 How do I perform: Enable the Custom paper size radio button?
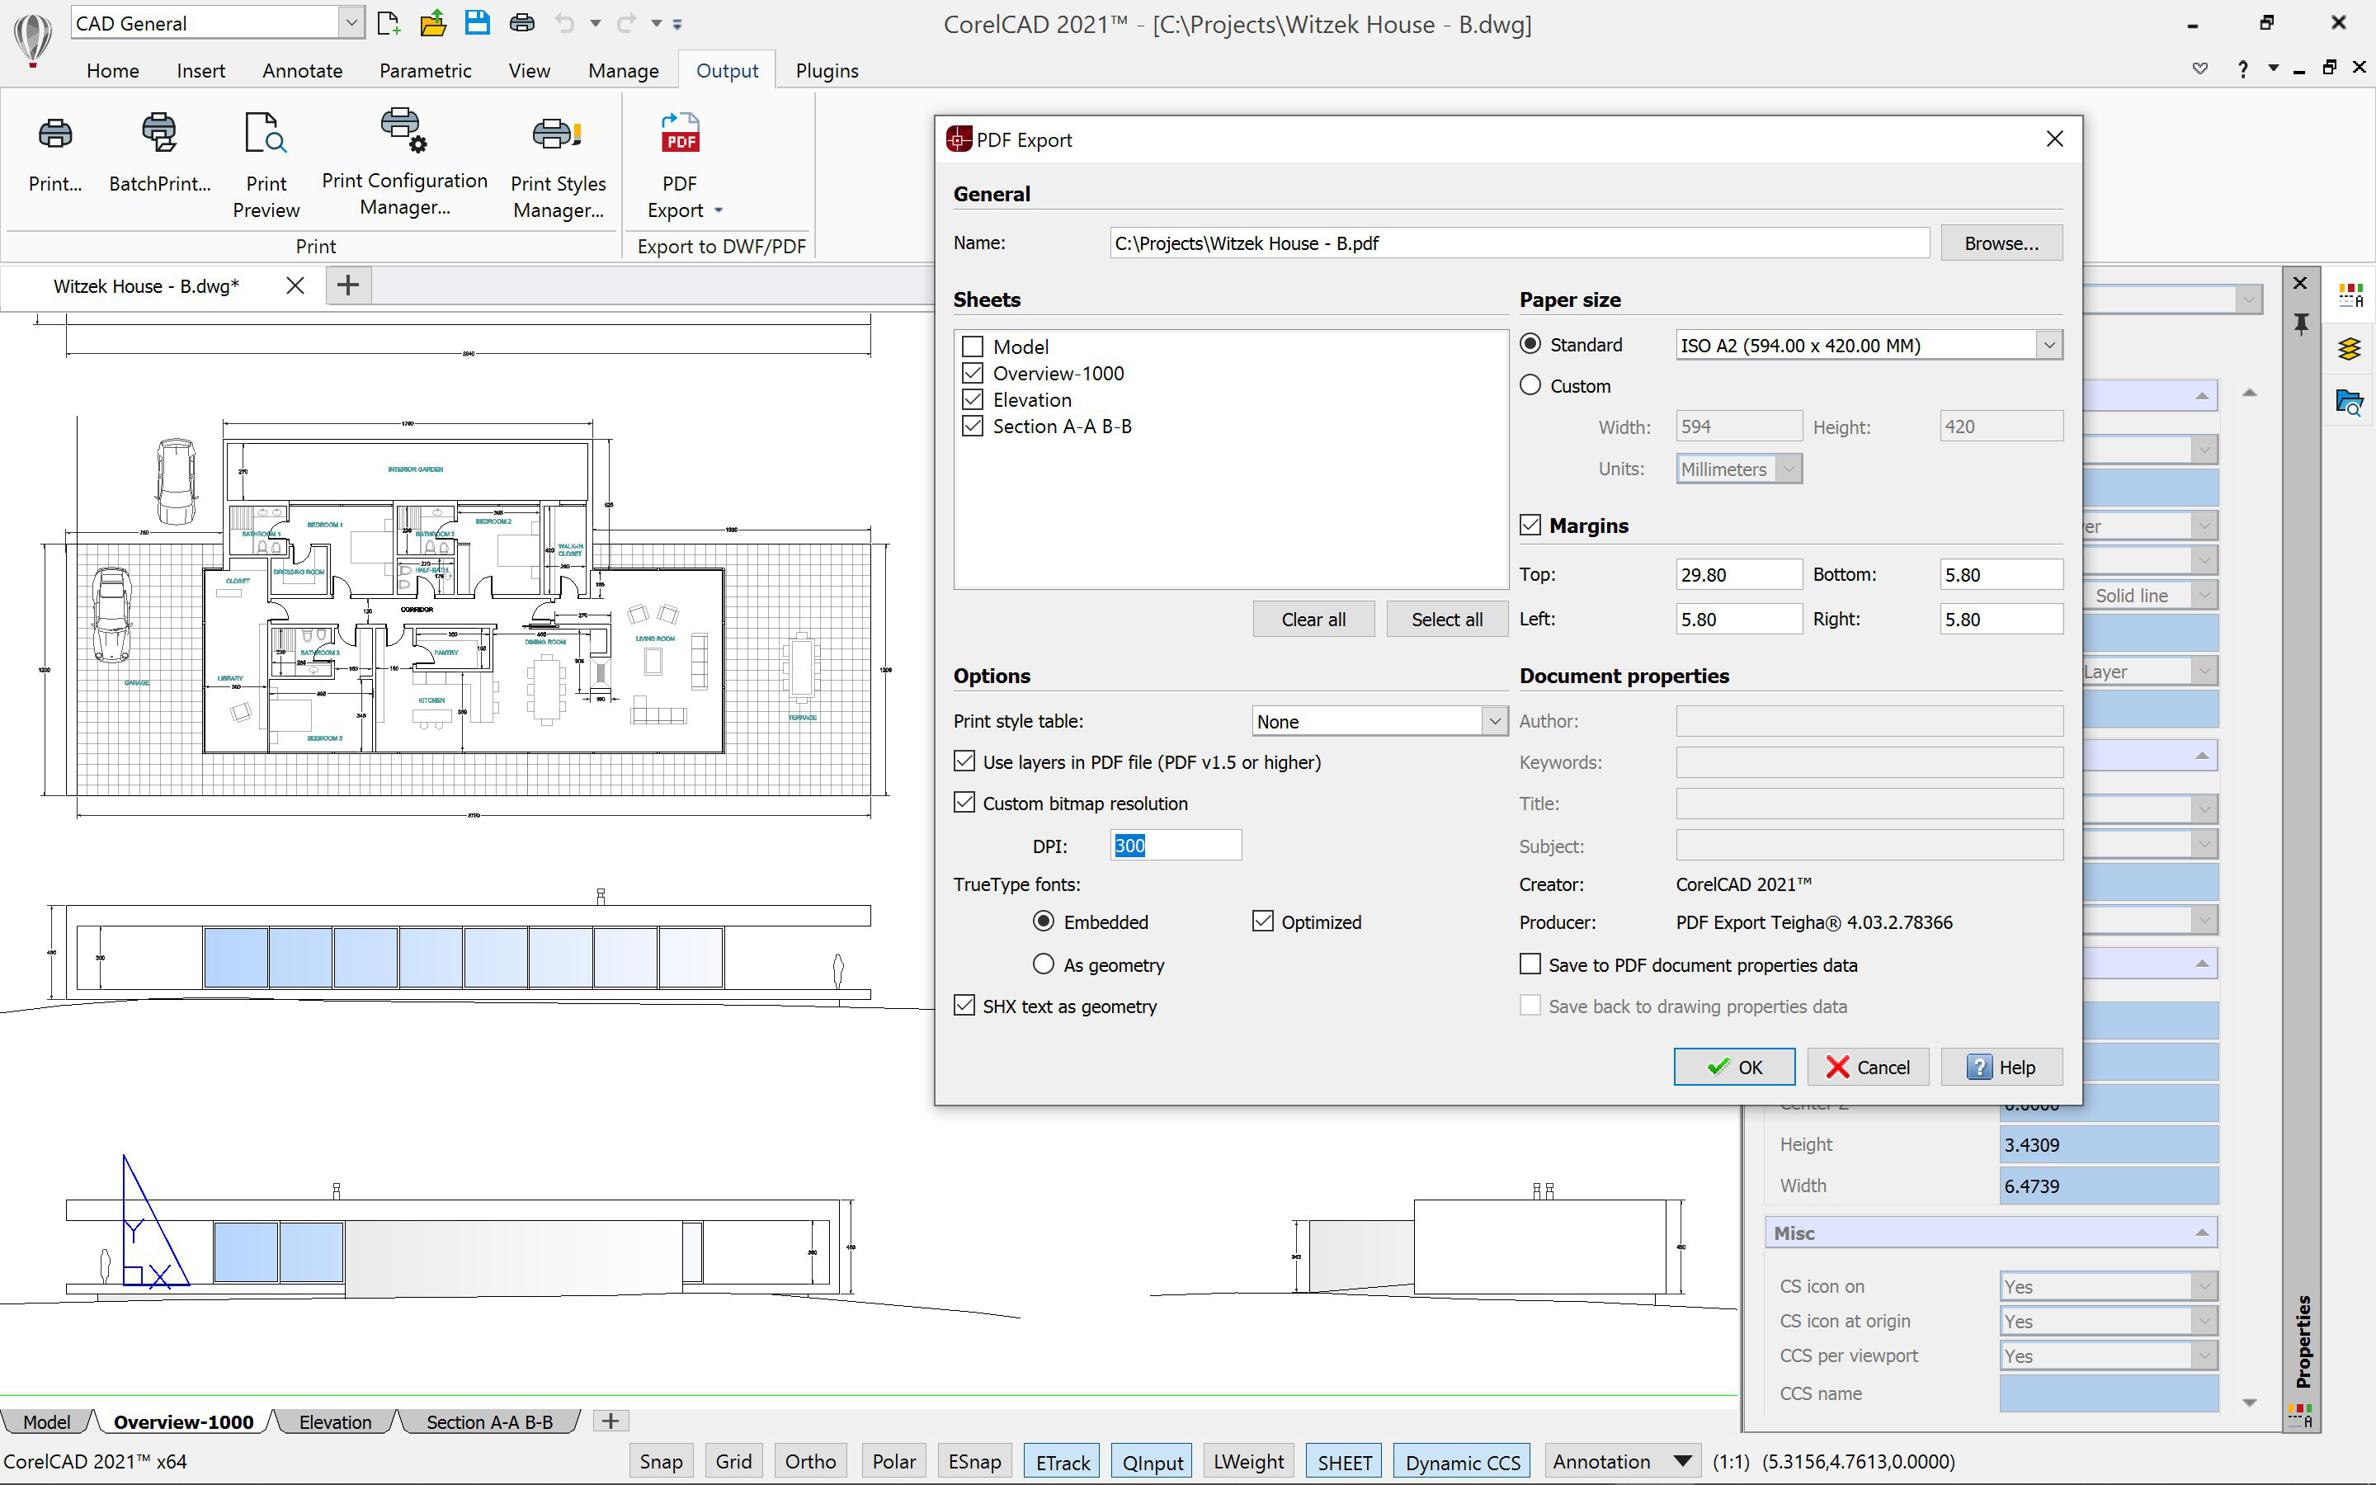click(1530, 384)
